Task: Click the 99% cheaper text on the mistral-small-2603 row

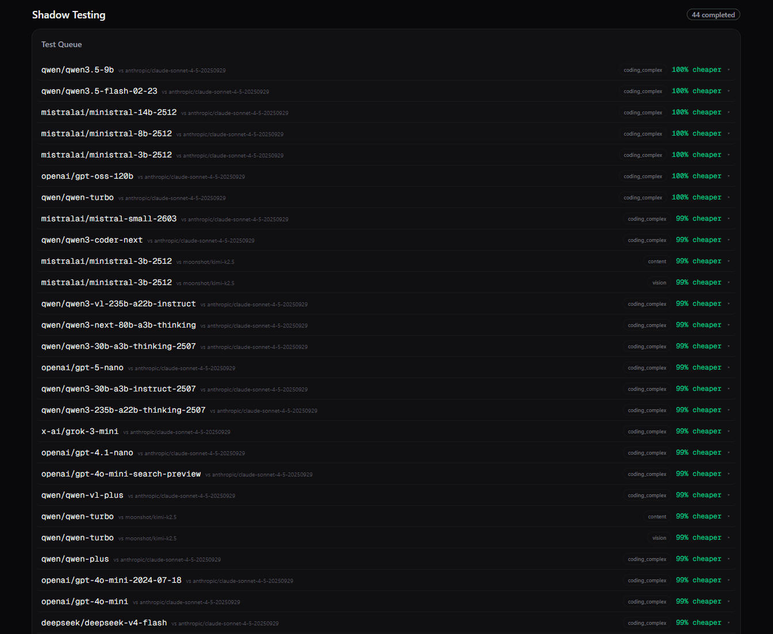Action: tap(699, 218)
